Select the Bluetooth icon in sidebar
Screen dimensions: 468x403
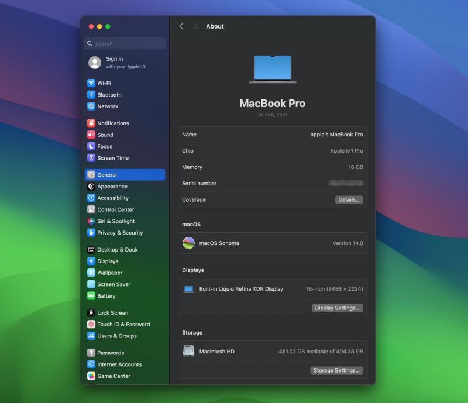tap(91, 95)
